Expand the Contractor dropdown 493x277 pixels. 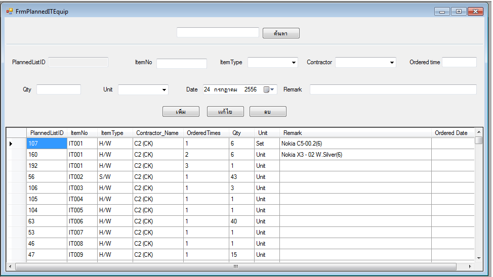(x=392, y=63)
